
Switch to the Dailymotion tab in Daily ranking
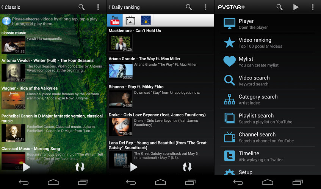[146, 20]
